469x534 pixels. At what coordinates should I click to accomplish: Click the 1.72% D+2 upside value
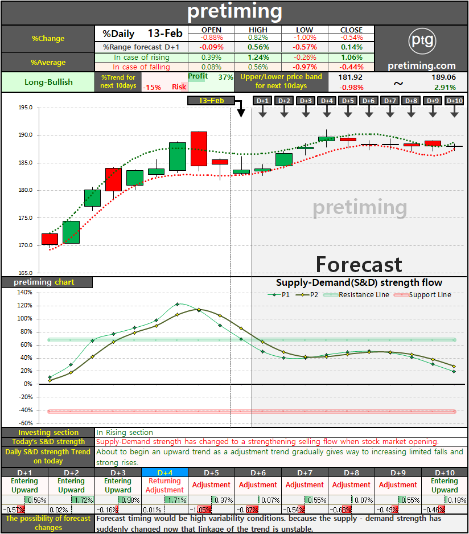(x=83, y=500)
